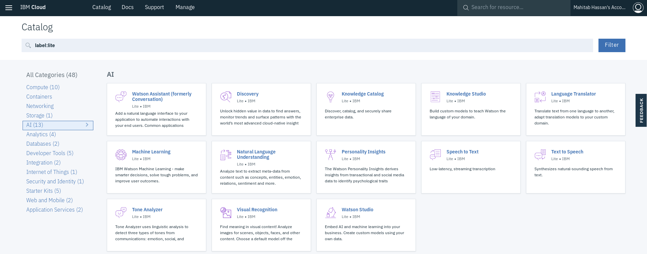This screenshot has width=647, height=254.
Task: Go to IBM Cloud home
Action: (33, 7)
